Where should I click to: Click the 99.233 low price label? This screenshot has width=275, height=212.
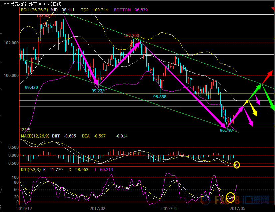click(98, 91)
